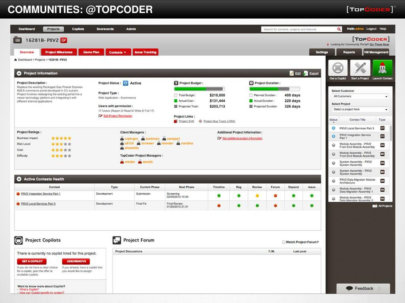Switch to the Game Plan tab

coord(91,52)
